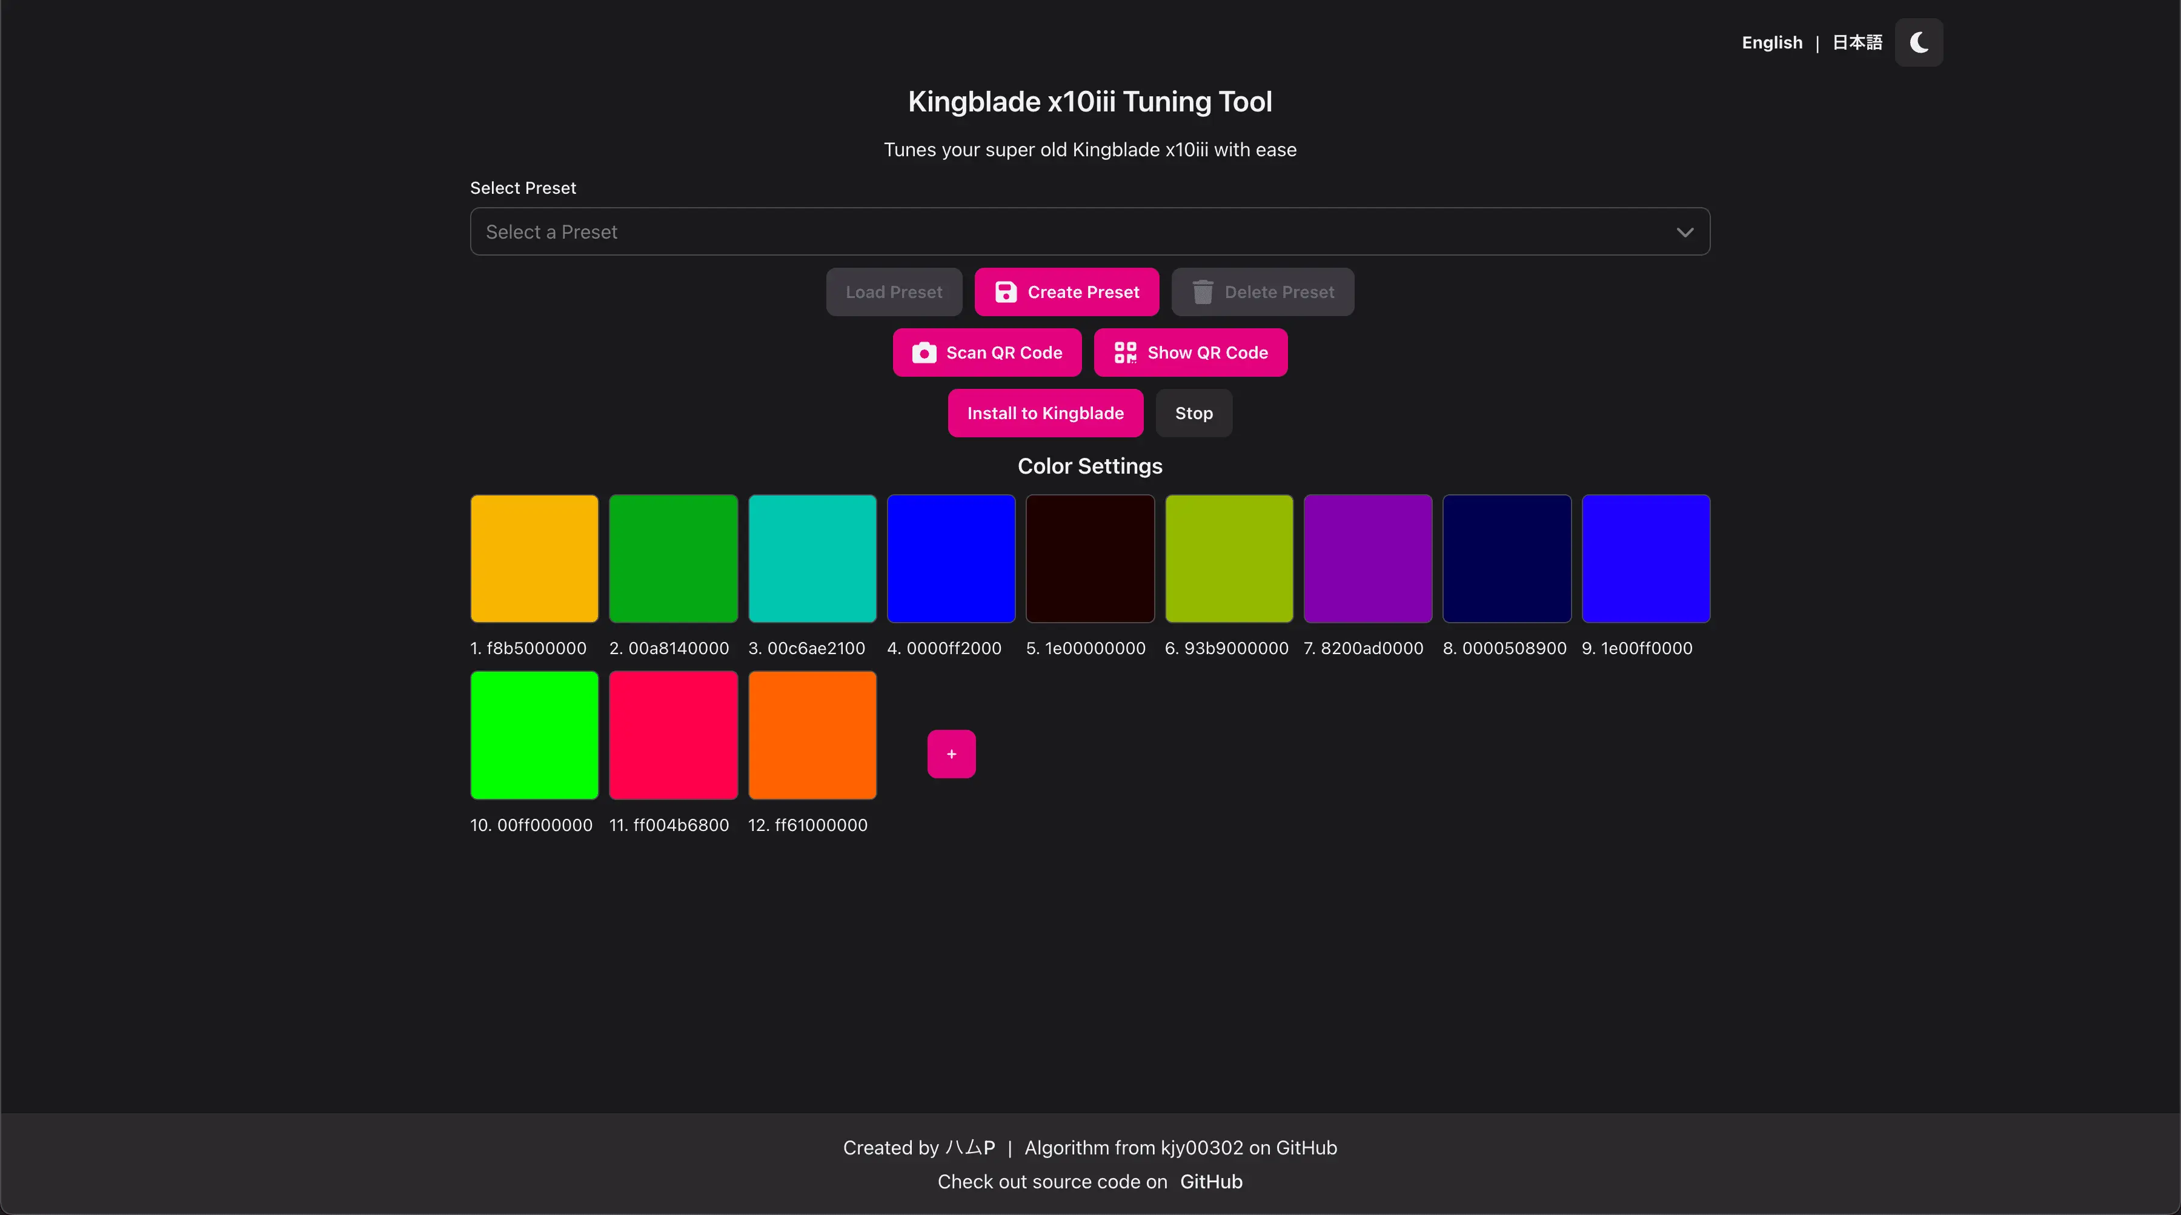Click the Show QR Code button
The image size is (2181, 1215).
[x=1190, y=353]
